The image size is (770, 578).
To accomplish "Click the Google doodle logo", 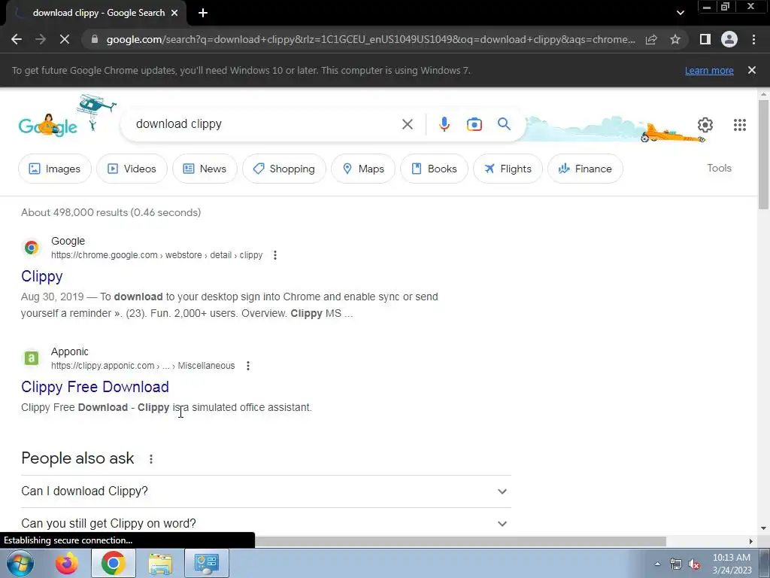I will point(47,126).
